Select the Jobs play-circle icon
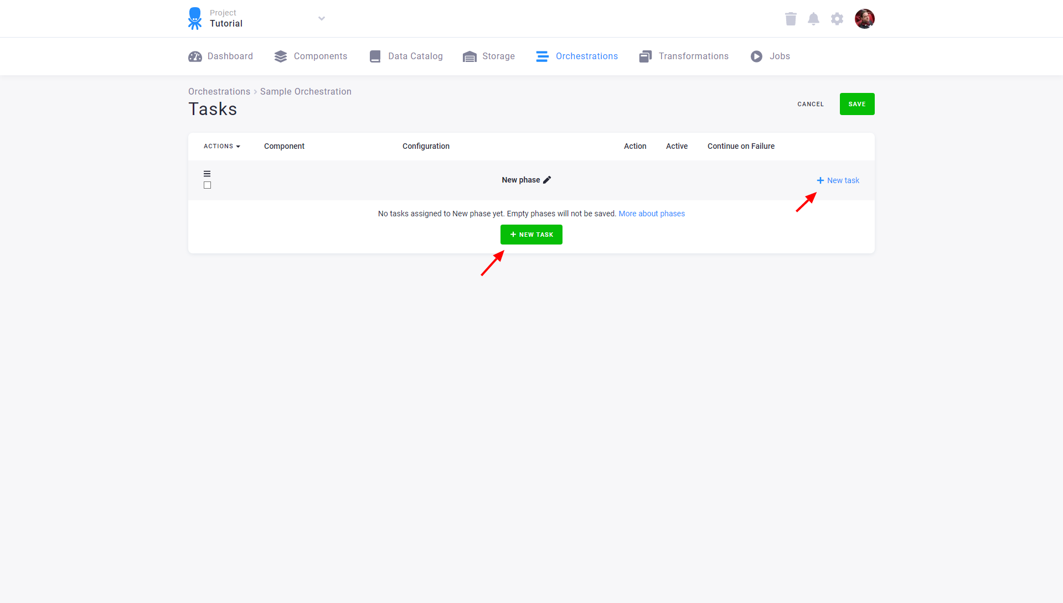 (756, 56)
